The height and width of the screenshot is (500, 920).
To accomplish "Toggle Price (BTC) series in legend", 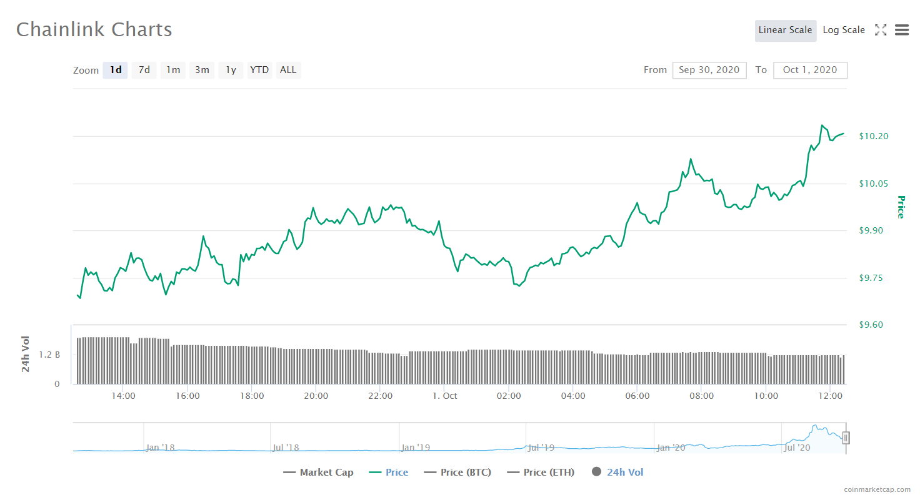I will click(x=457, y=473).
